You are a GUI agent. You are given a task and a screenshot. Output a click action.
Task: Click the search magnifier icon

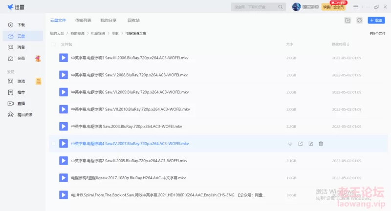[x=281, y=7]
